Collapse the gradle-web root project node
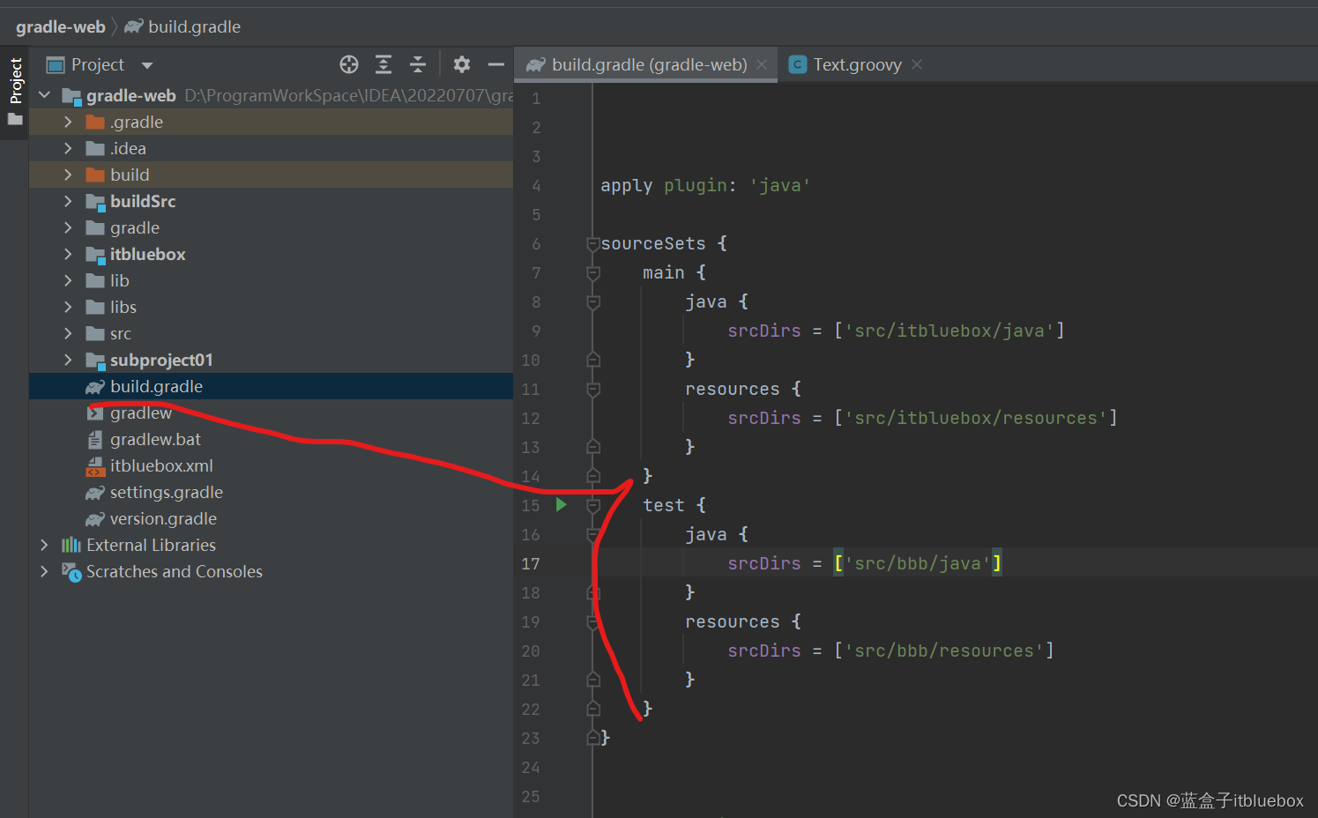Viewport: 1318px width, 818px height. pos(44,95)
